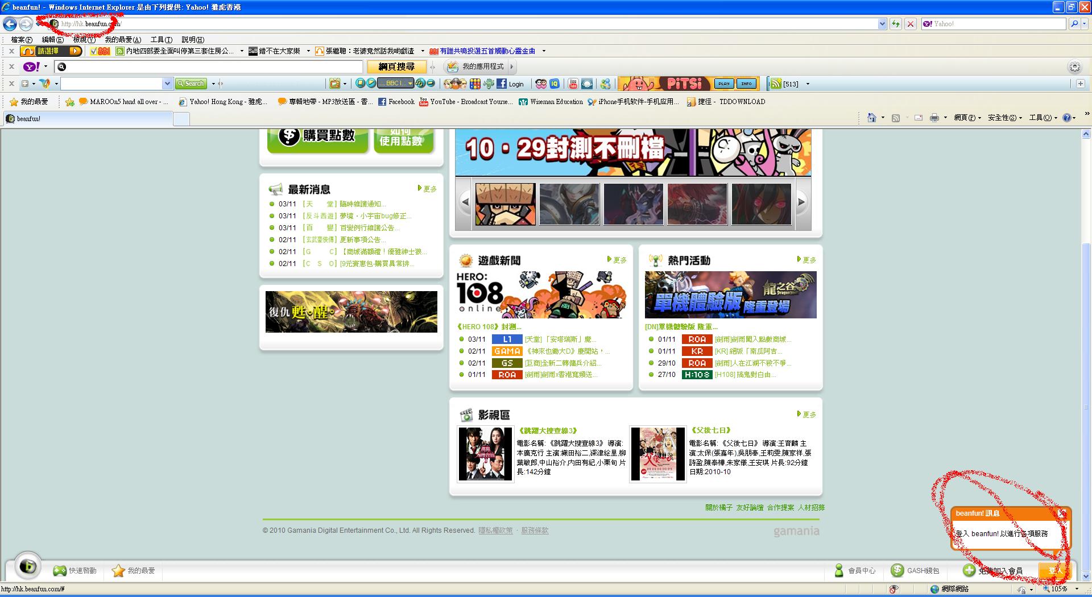1092x597 pixels.
Task: Open GASH錢包 in the bottom bar
Action: pyautogui.click(x=915, y=570)
